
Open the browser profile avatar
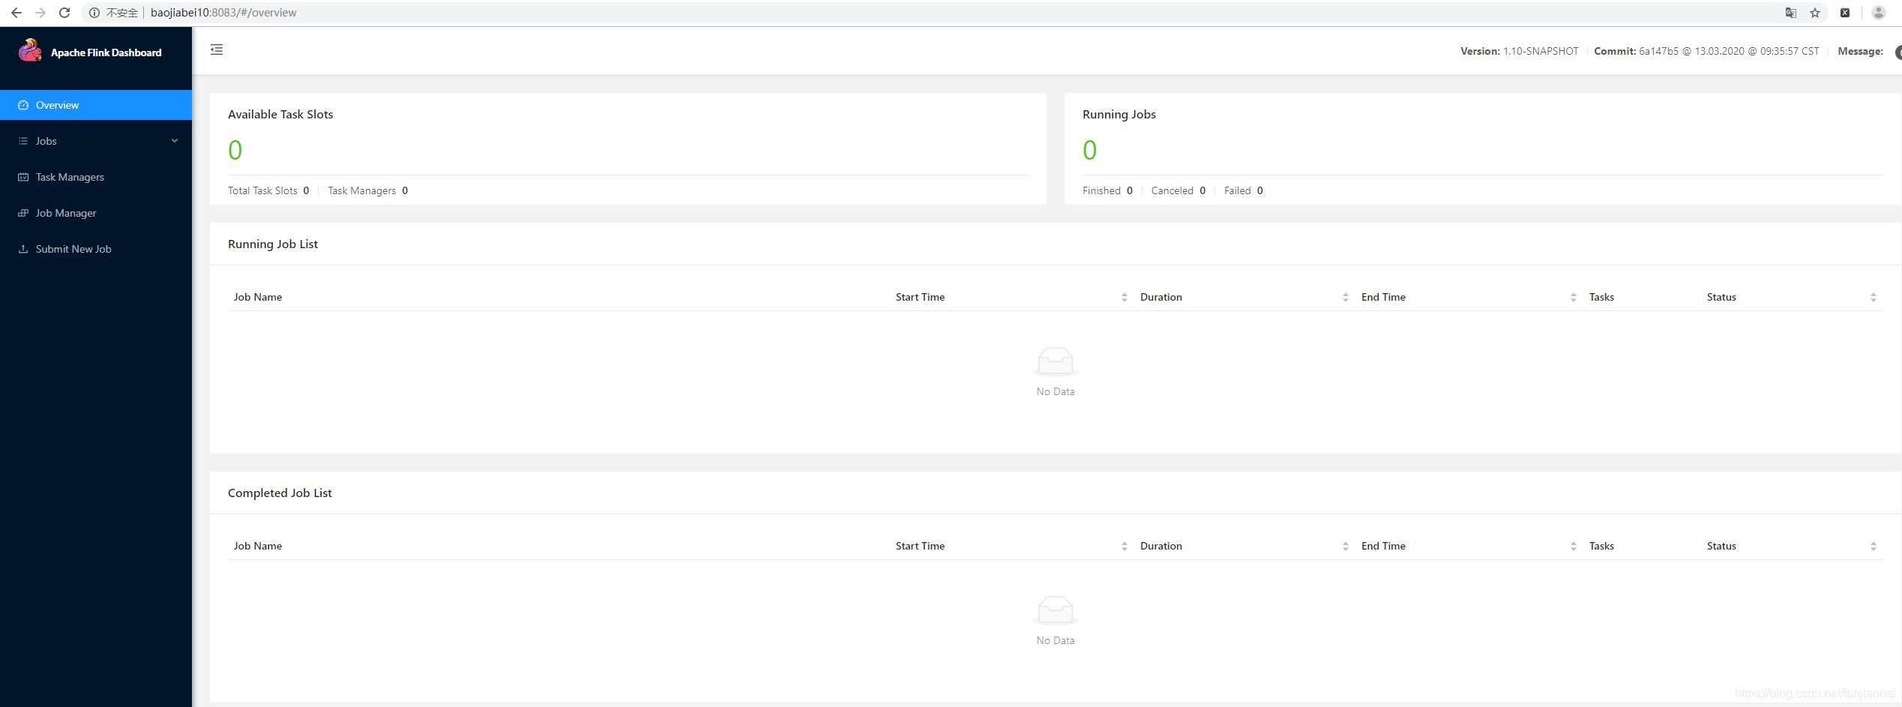1878,13
